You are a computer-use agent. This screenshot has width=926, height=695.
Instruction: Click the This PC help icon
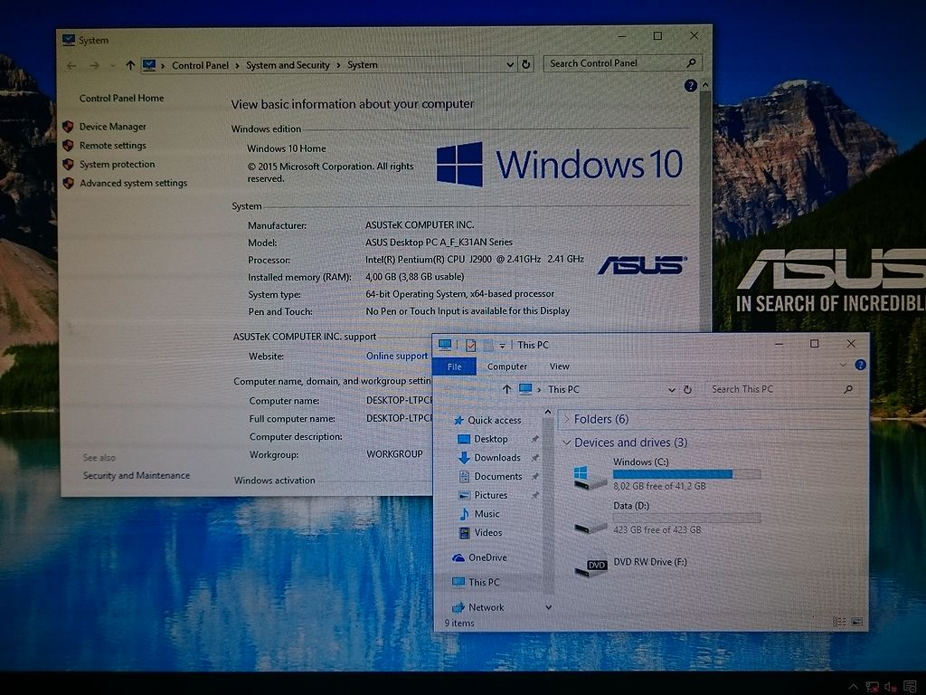(861, 366)
